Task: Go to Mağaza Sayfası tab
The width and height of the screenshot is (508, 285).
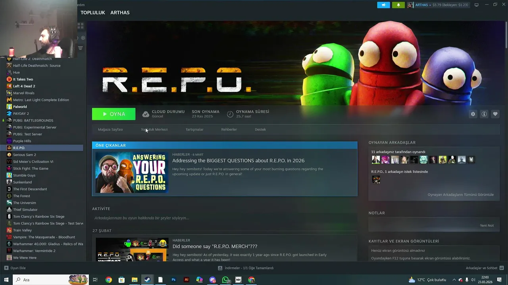Action: click(110, 129)
